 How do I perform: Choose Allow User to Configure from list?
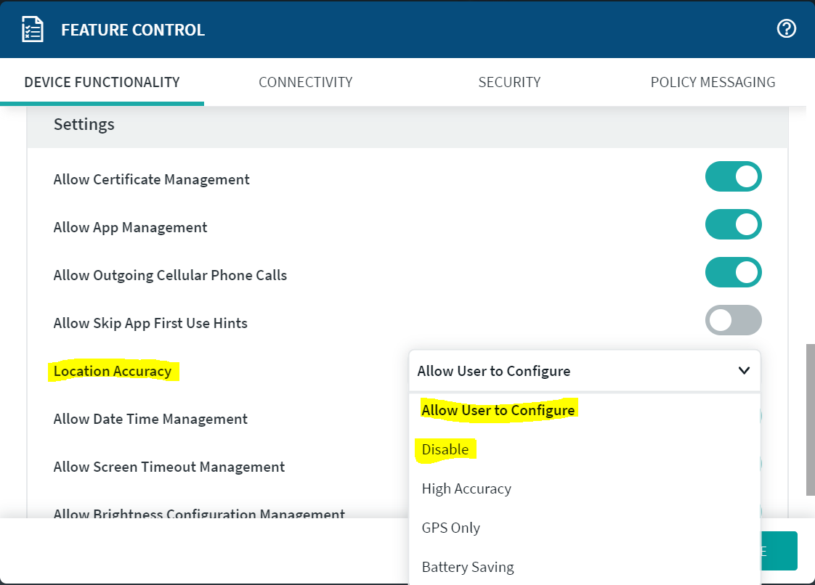tap(498, 410)
